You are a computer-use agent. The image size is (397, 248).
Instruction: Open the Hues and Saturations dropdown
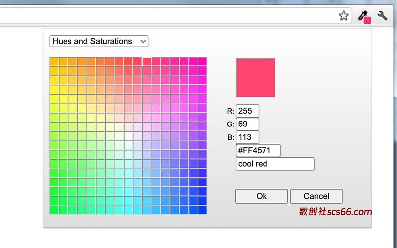pyautogui.click(x=99, y=41)
